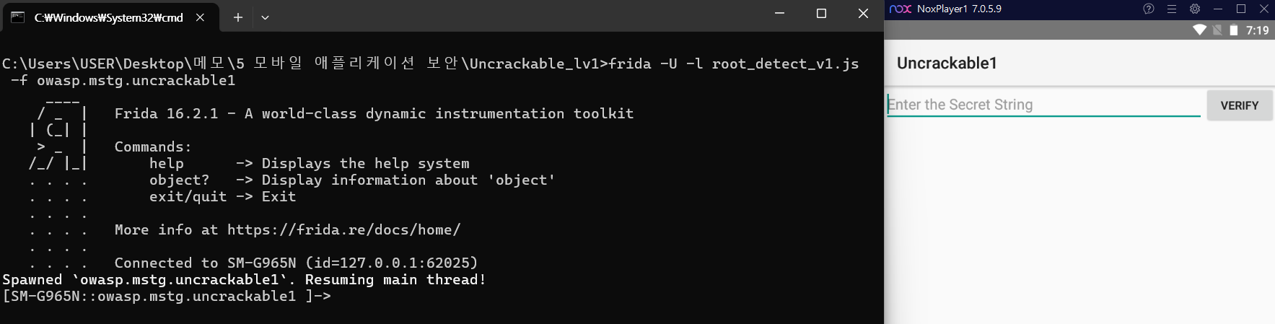Focus the Enter the Secret String field
This screenshot has width=1275, height=324.
pyautogui.click(x=1043, y=105)
